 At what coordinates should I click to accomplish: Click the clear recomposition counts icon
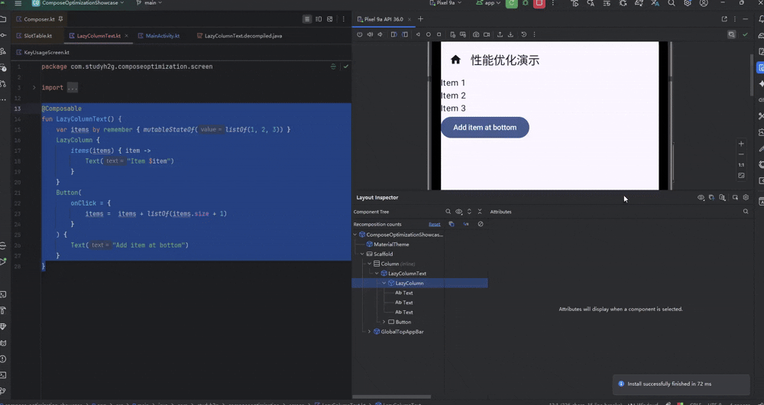481,224
